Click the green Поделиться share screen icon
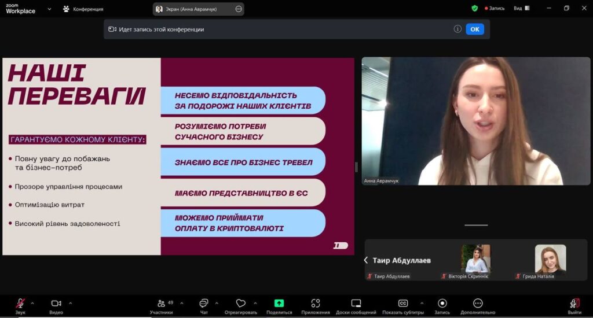Image resolution: width=593 pixels, height=318 pixels. (279, 304)
